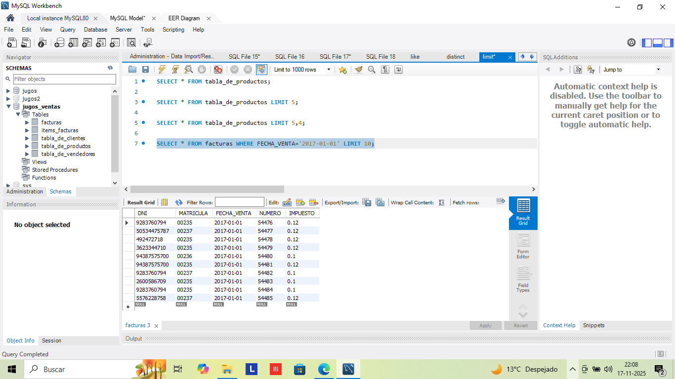This screenshot has height=379, width=675.
Task: Create a new schema from main toolbar
Action: (x=59, y=43)
